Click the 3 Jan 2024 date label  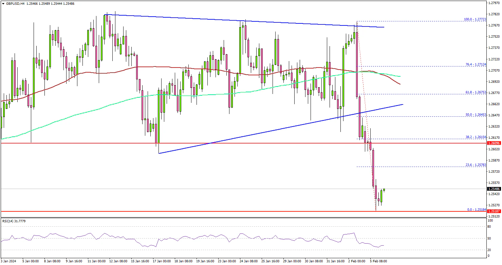8,261
